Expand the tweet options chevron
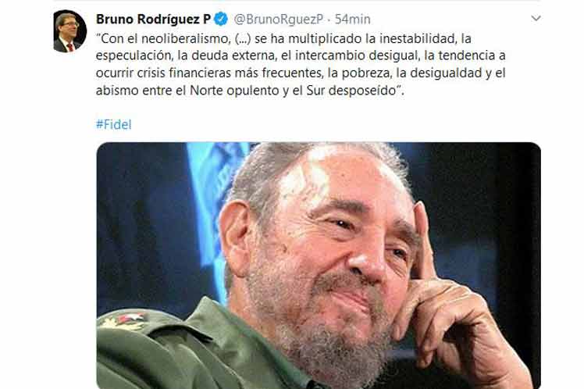The image size is (584, 389). [x=536, y=18]
